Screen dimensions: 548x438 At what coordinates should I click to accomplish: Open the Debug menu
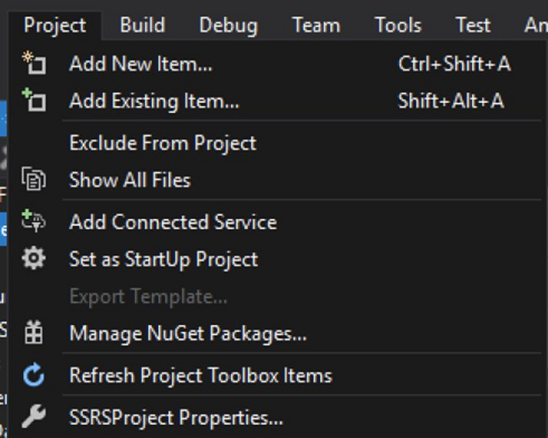pyautogui.click(x=228, y=25)
